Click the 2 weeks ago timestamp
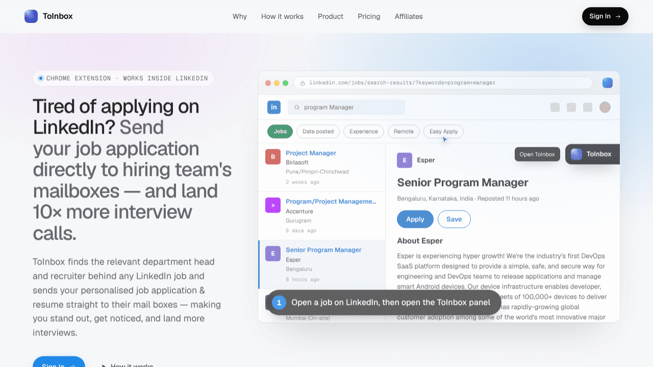This screenshot has height=367, width=653. click(x=303, y=182)
